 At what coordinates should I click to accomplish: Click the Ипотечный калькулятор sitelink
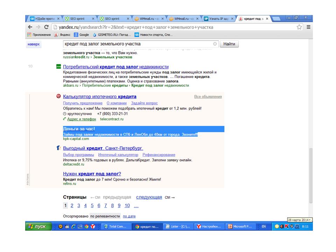pyautogui.click(x=118, y=155)
